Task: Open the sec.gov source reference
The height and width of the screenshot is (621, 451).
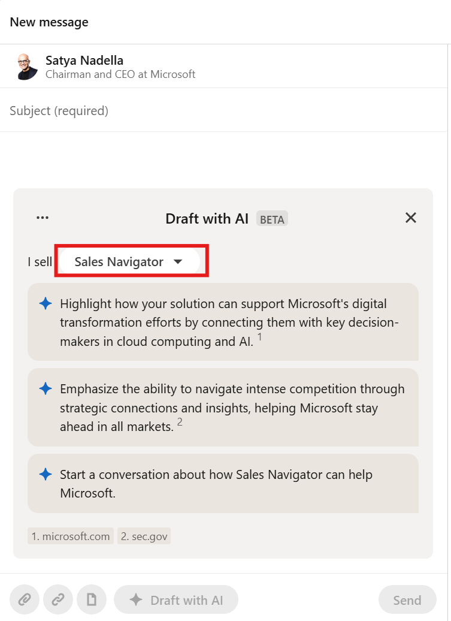Action: tap(144, 536)
